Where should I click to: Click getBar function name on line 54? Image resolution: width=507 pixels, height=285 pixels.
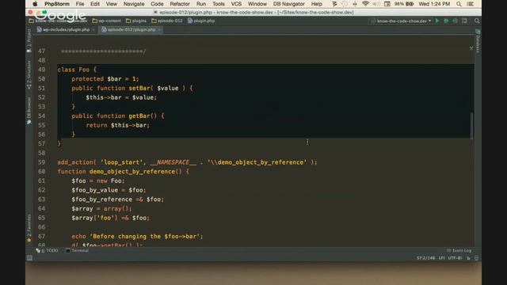point(139,116)
